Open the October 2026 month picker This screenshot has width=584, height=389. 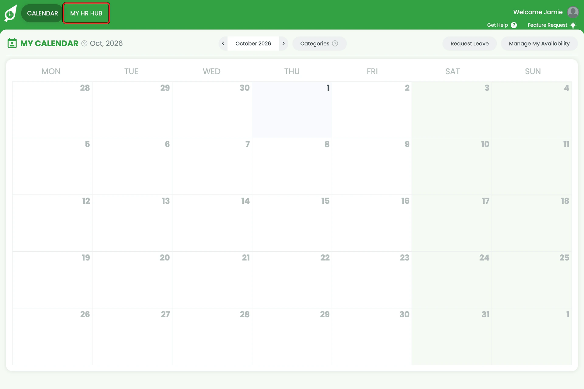point(253,43)
